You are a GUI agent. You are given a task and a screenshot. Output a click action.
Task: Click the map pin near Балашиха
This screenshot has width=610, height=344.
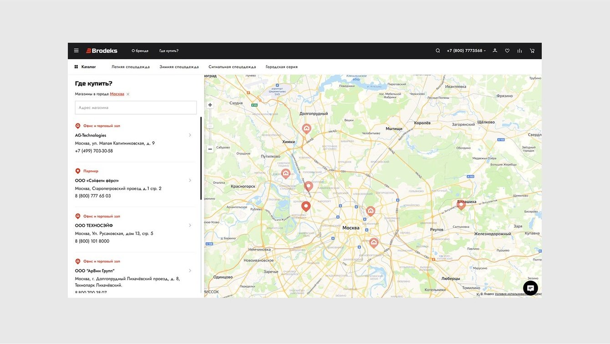tap(461, 204)
